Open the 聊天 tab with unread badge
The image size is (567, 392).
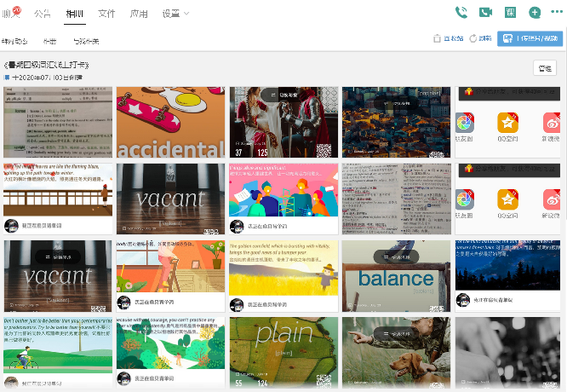[x=11, y=14]
